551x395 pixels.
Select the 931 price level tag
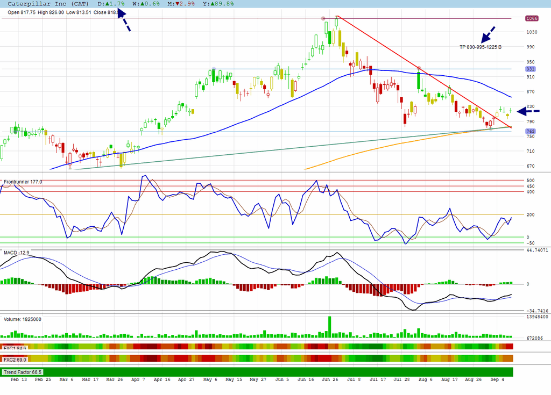click(530, 69)
